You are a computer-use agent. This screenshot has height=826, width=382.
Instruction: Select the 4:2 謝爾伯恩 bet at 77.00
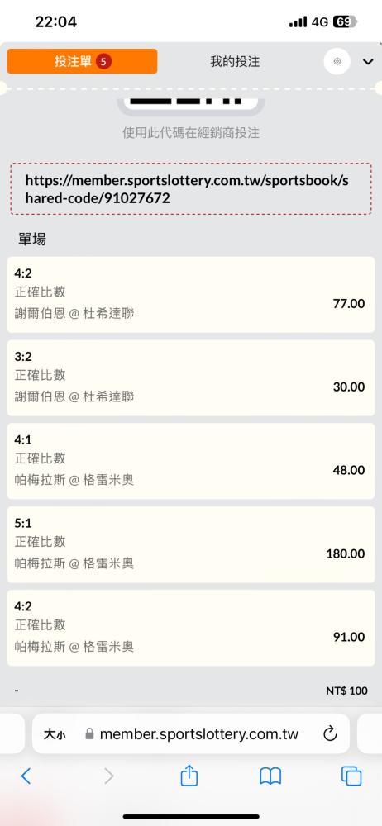[191, 295]
